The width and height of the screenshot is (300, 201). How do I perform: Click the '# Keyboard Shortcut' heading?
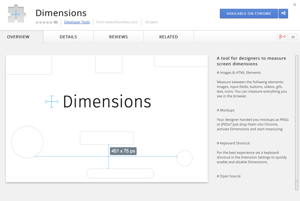tap(233, 143)
